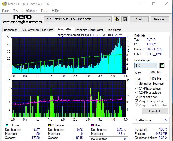Minimize the Nero CD-DVD Speed window
The width and height of the screenshot is (173, 141).
click(x=141, y=4)
